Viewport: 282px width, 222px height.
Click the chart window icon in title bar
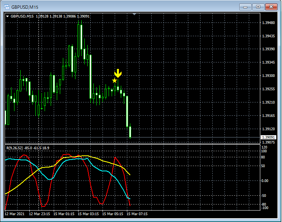tap(7, 7)
